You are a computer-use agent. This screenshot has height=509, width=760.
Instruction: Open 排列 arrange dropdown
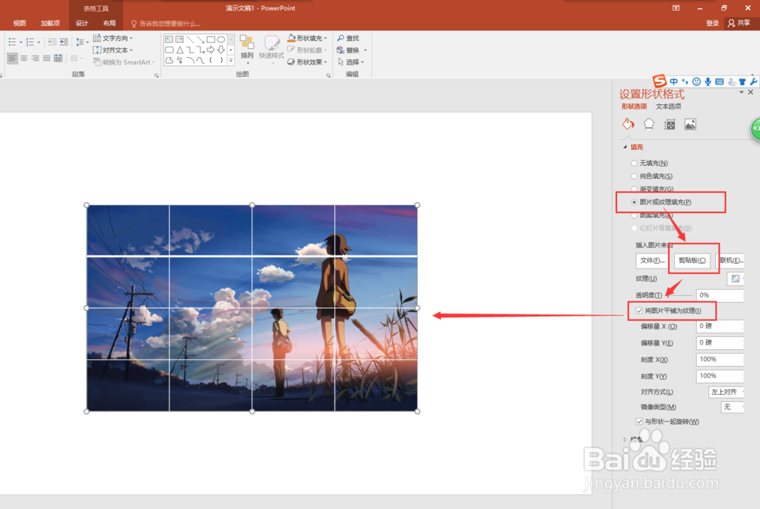(247, 49)
